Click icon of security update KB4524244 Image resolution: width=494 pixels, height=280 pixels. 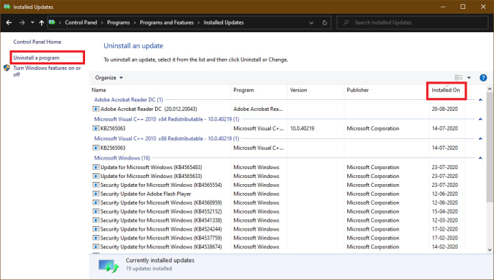click(x=96, y=229)
